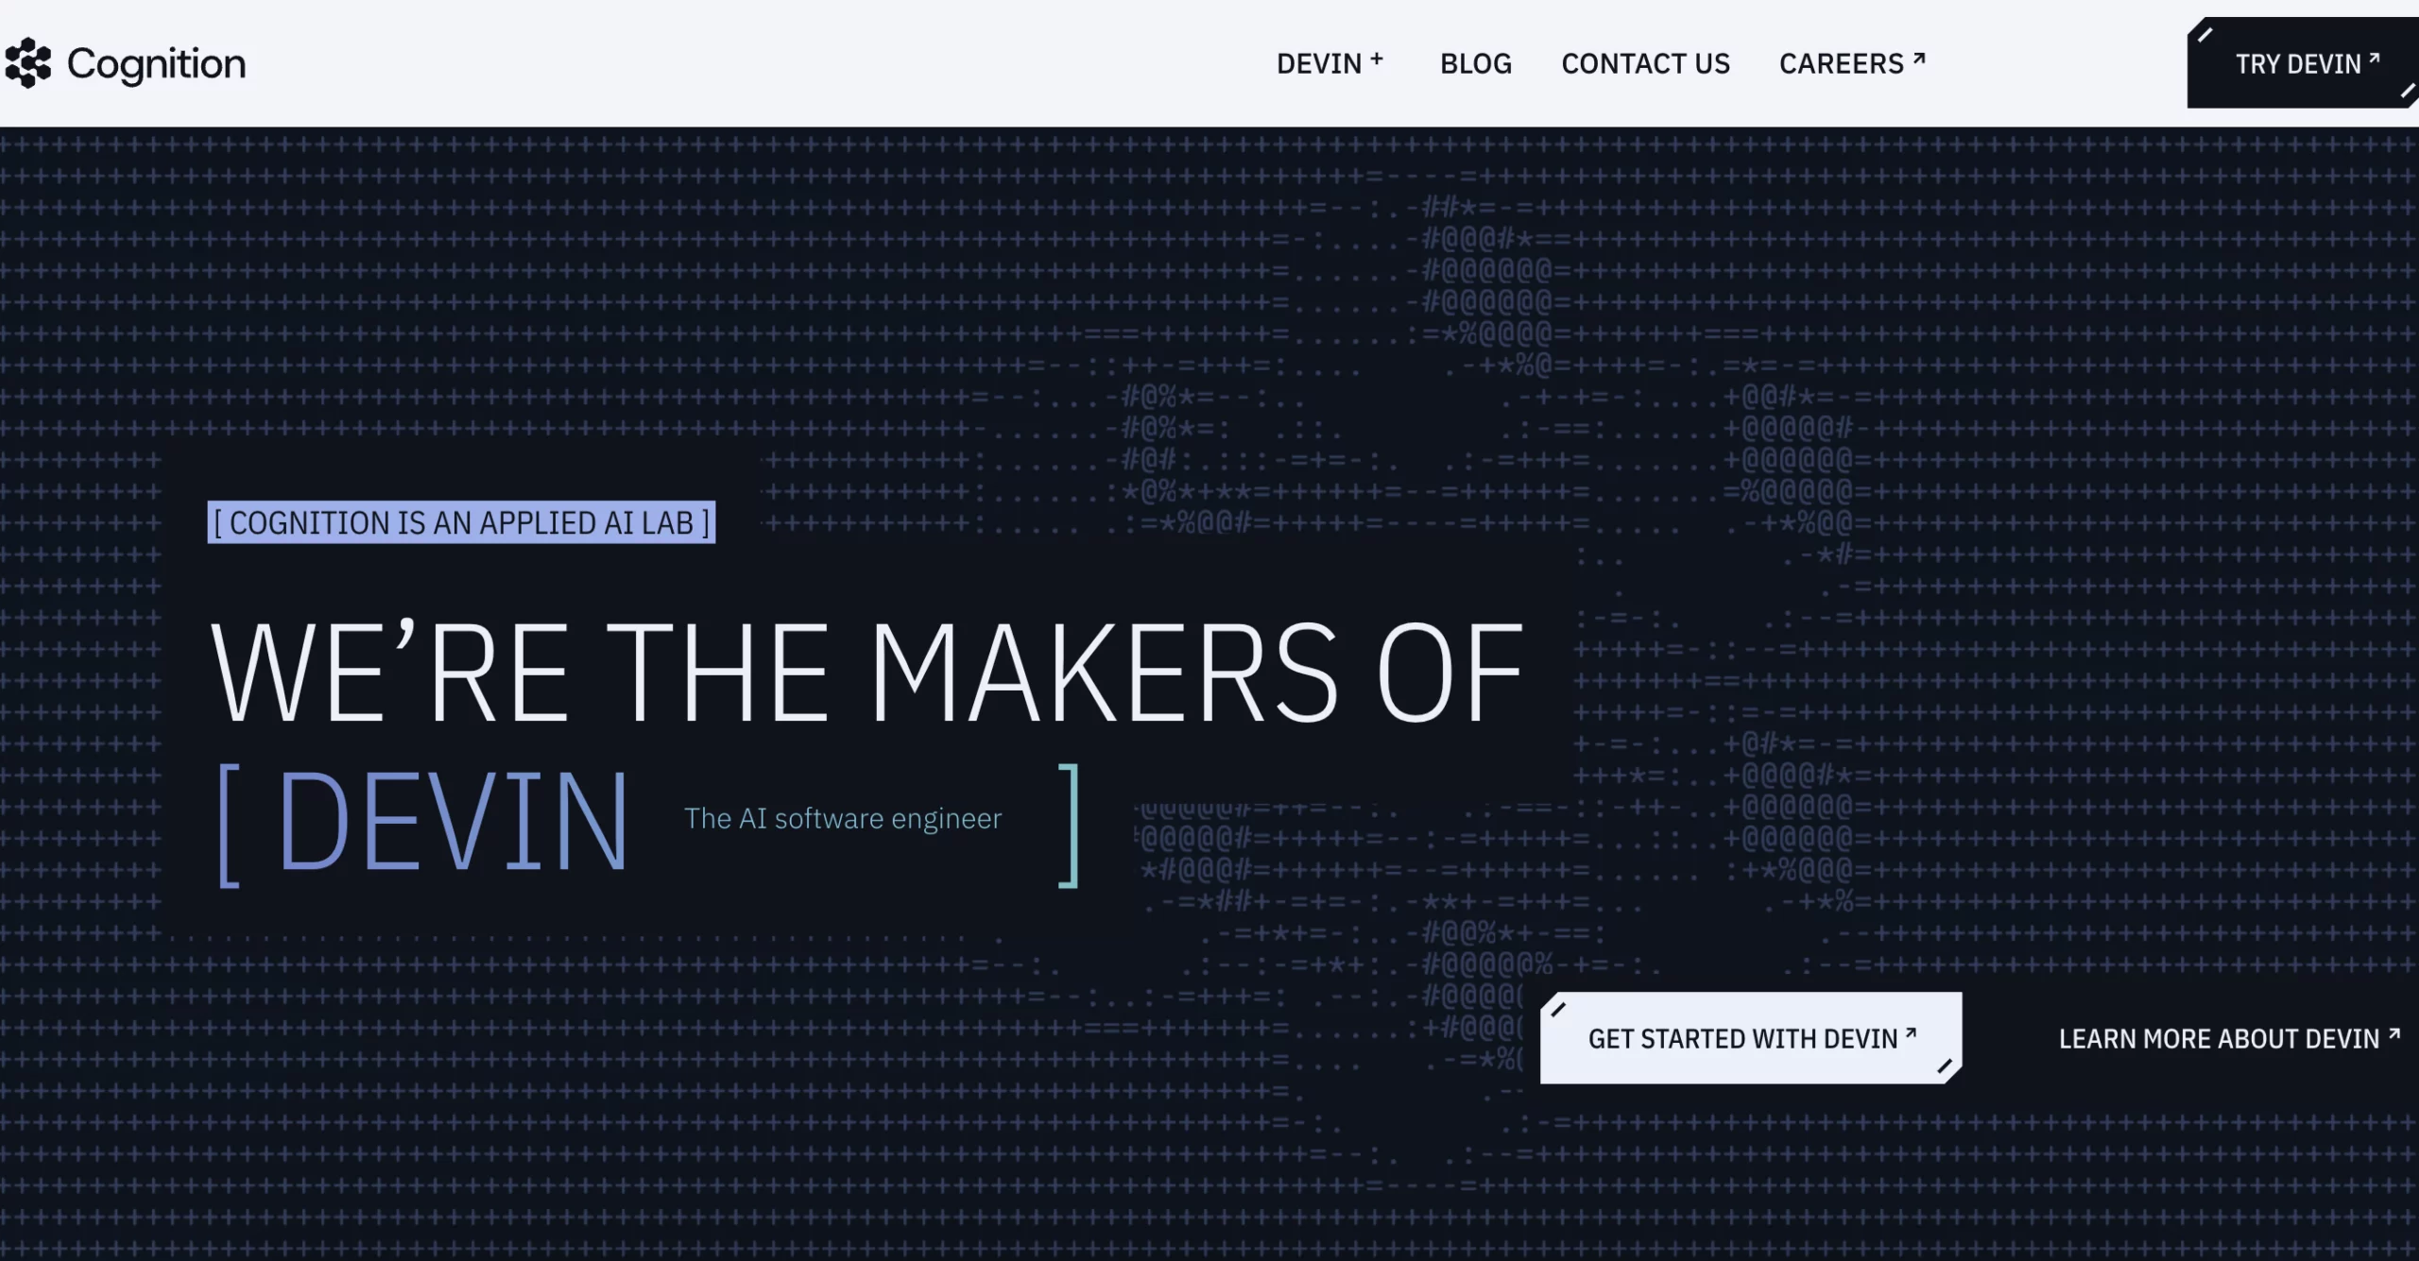Expand the DEVIN navigation menu
Image resolution: width=2419 pixels, height=1261 pixels.
(1319, 63)
